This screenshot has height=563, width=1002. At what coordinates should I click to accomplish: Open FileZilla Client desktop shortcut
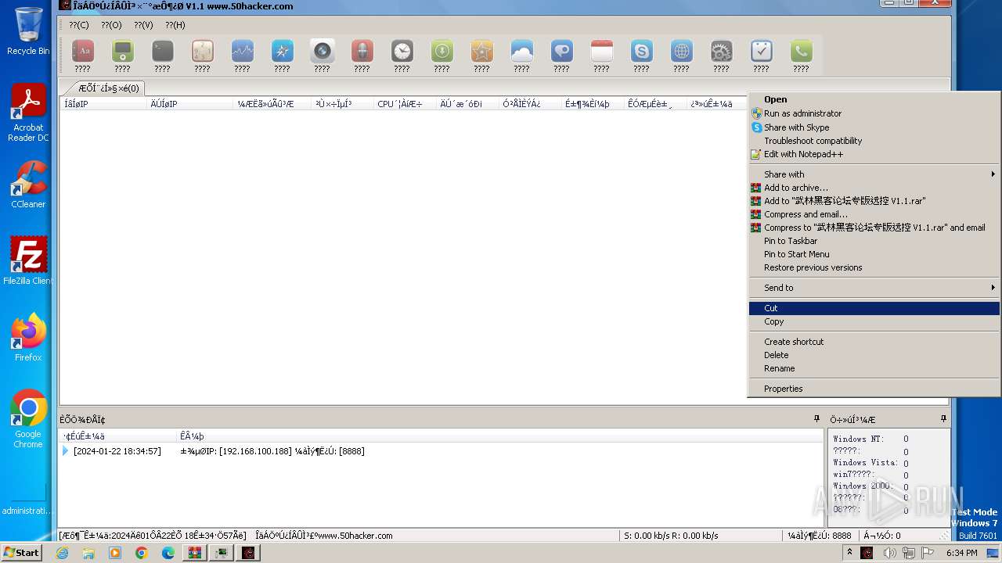click(28, 261)
